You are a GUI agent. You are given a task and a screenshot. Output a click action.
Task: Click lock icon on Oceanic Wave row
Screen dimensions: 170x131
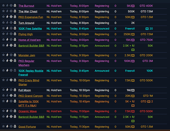tap(15, 111)
